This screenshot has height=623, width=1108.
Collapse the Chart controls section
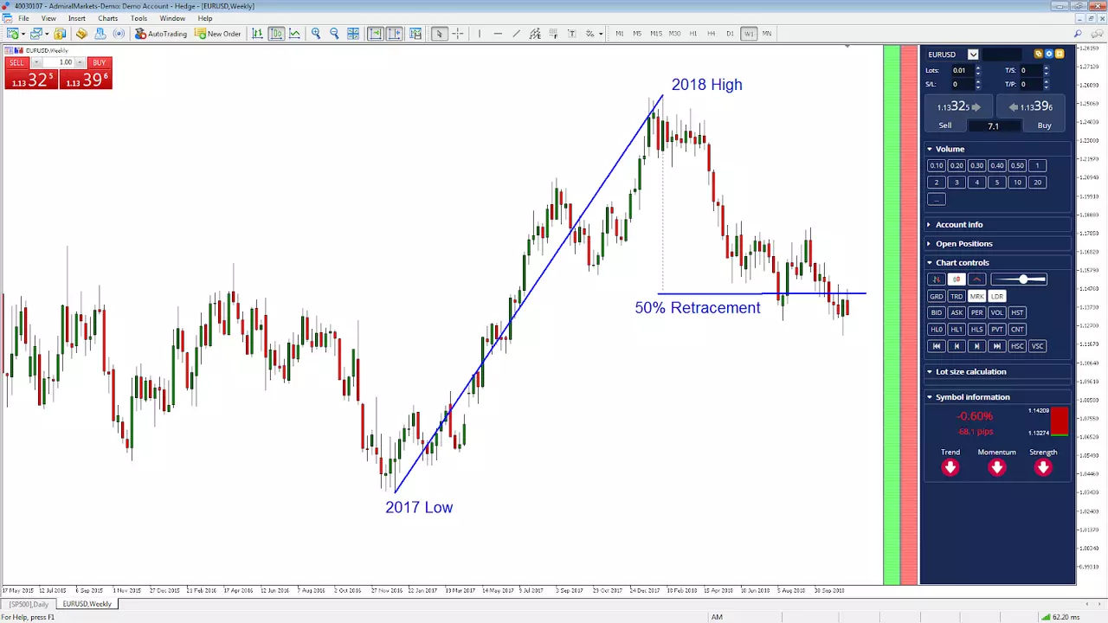[x=930, y=263]
